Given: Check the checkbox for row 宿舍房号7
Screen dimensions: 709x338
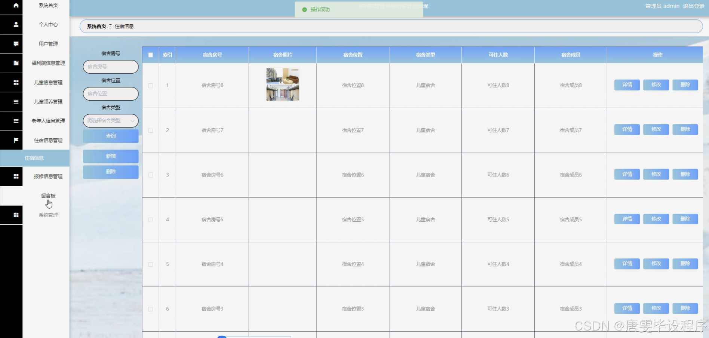Looking at the screenshot, I should coord(150,130).
